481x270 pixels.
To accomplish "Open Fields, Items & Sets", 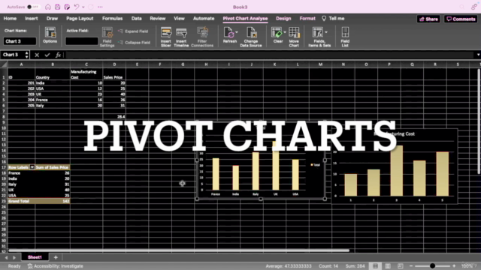I will tap(319, 37).
